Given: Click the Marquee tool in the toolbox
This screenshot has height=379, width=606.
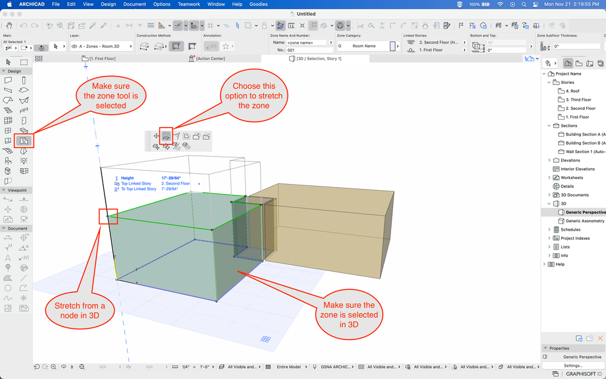Looking at the screenshot, I should pos(24,62).
